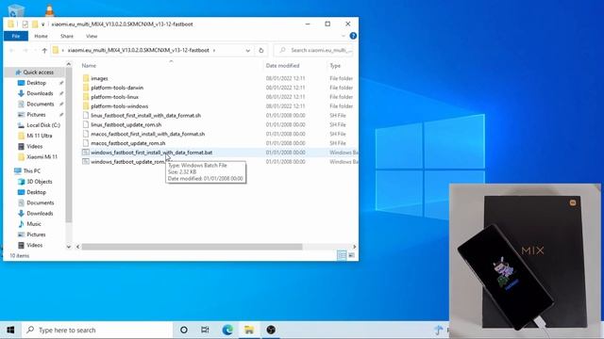Open 3D Objects under This PC

click(39, 182)
